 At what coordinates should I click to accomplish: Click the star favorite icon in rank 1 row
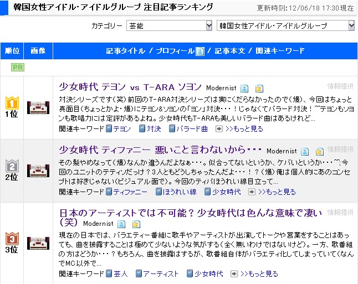pyautogui.click(x=259, y=88)
